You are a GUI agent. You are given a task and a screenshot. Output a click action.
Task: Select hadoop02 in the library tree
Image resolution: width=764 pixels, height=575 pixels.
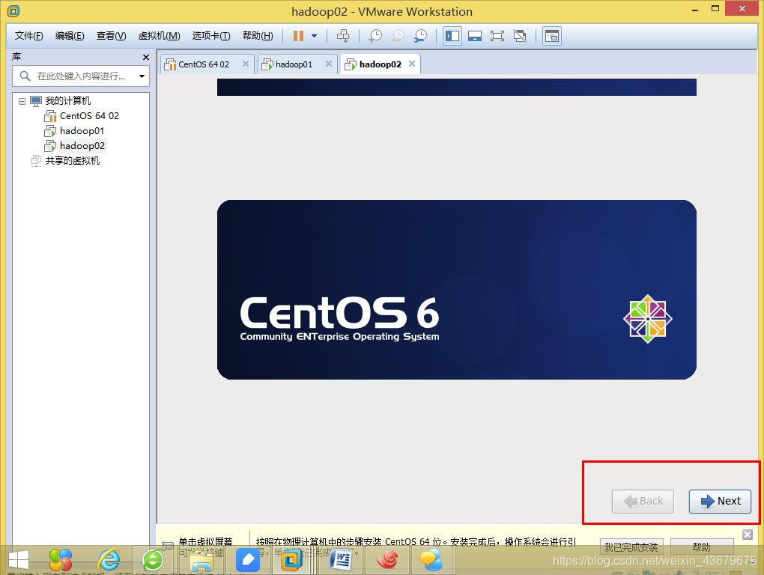pos(82,145)
